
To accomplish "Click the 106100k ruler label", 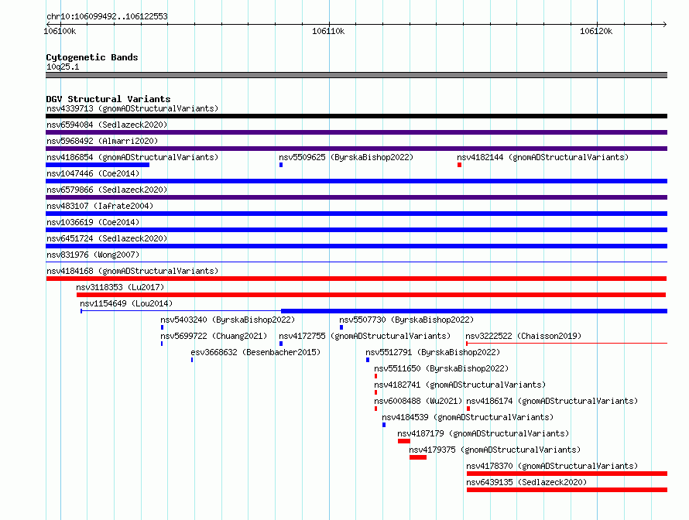I will 60,31.
